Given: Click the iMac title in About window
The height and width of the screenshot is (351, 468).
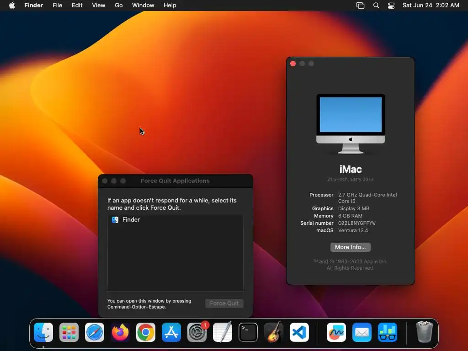Looking at the screenshot, I should pos(351,169).
